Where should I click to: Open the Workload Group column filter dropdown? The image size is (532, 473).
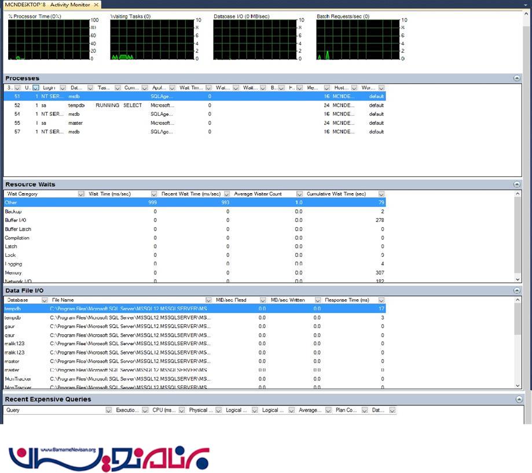pos(381,88)
